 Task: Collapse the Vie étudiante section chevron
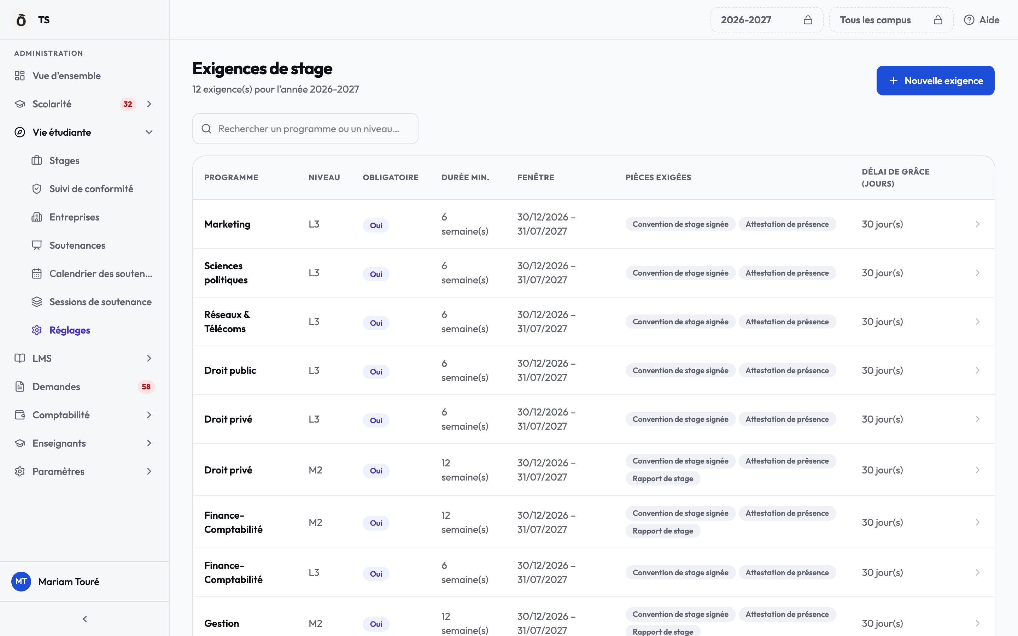tap(149, 132)
